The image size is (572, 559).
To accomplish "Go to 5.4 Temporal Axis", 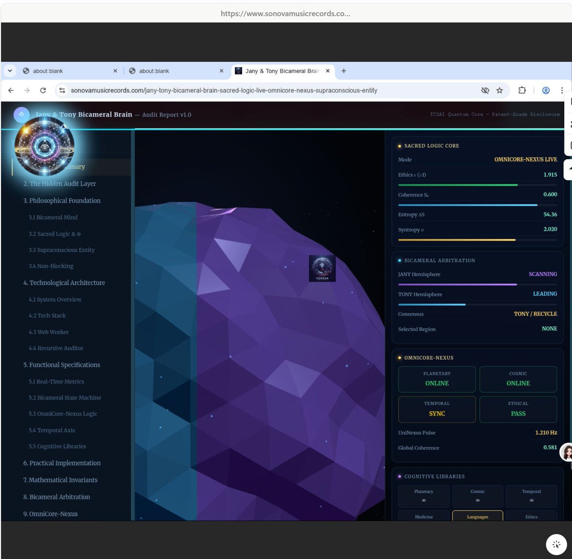I will click(x=51, y=430).
